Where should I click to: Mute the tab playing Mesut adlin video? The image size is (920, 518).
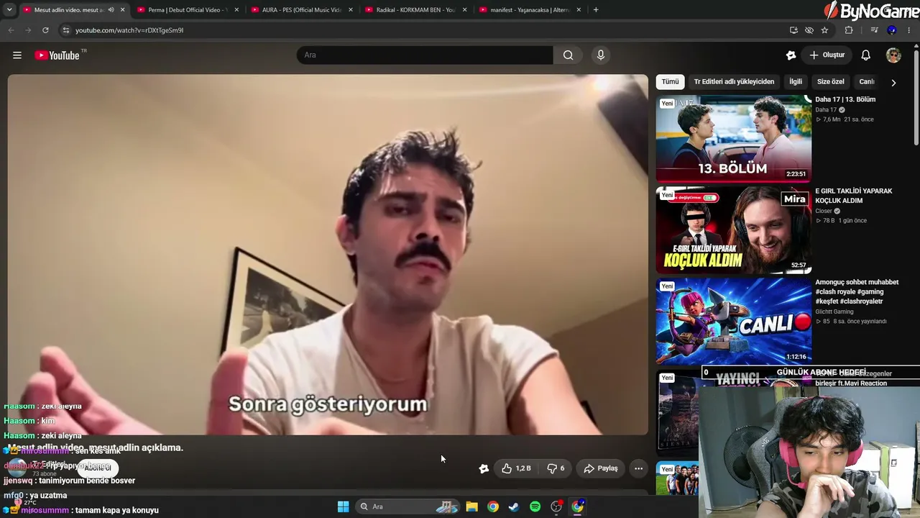point(111,10)
